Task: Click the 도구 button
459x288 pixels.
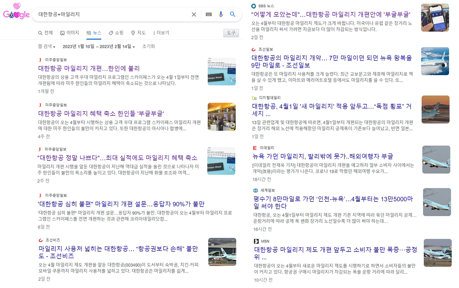Action: pyautogui.click(x=231, y=33)
